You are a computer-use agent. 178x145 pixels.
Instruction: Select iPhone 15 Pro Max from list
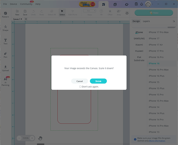pos(158,101)
